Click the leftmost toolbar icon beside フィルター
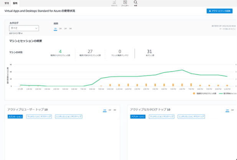Viewport: 237px width, 160px height. 114,3
